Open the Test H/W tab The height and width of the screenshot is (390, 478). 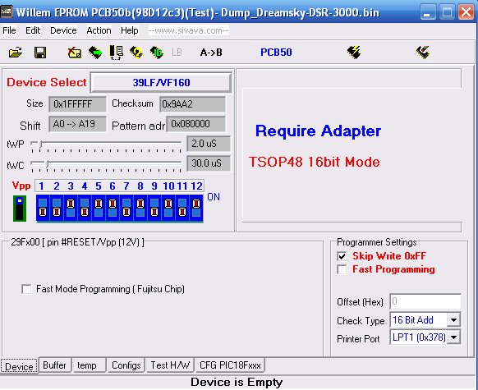coord(170,365)
